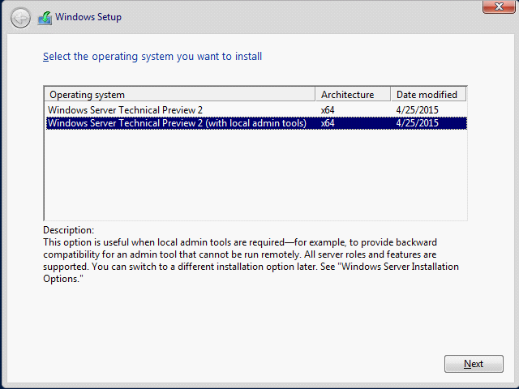
Task: Click the Date modified column header
Action: [428, 95]
